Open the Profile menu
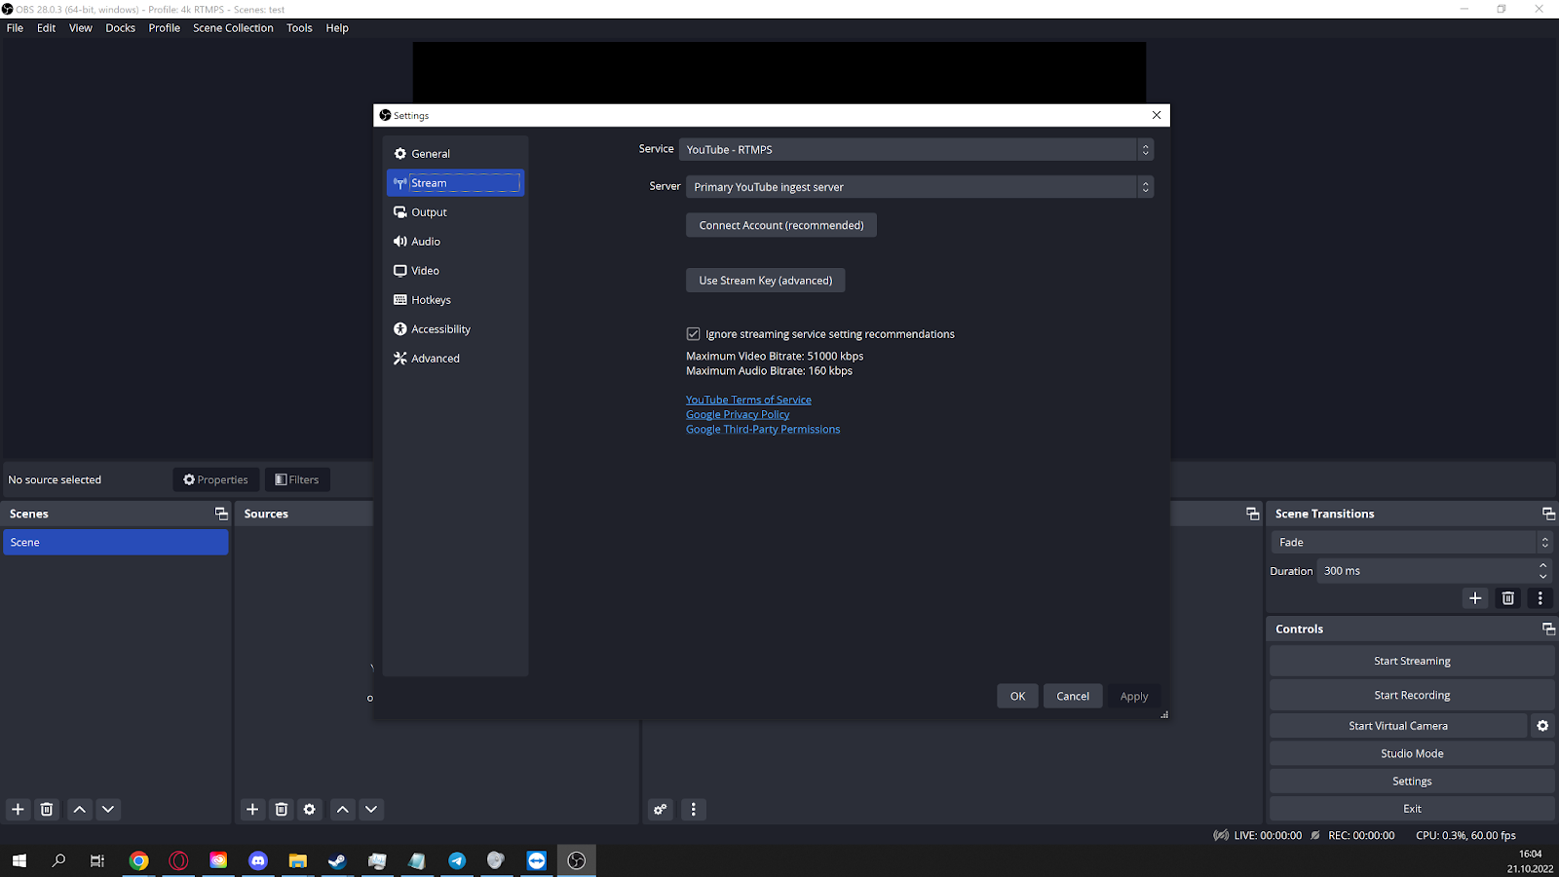 click(x=165, y=28)
